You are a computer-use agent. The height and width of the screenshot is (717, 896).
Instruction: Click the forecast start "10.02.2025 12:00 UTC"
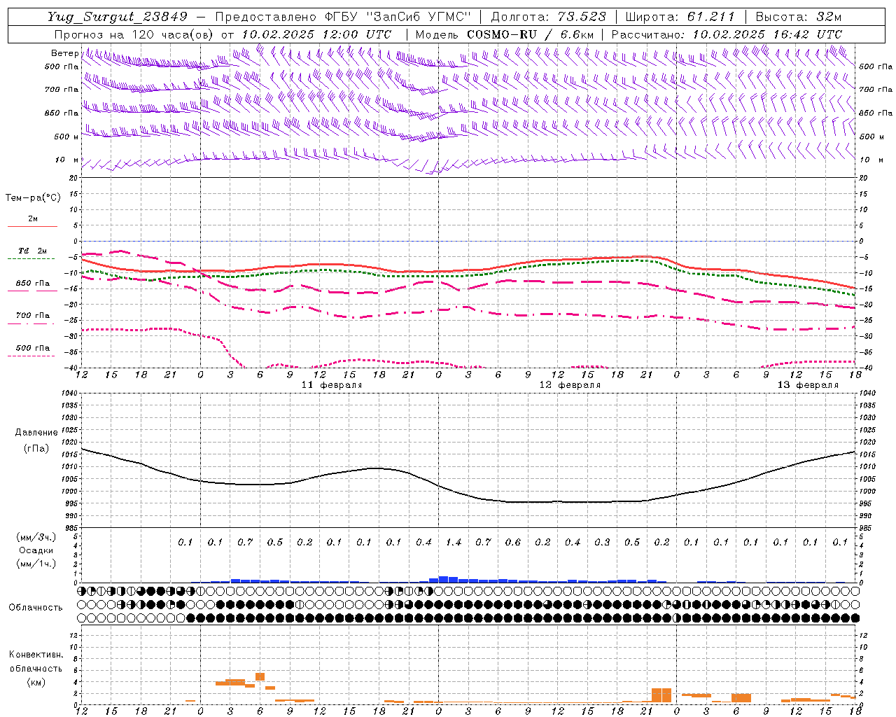tap(316, 34)
